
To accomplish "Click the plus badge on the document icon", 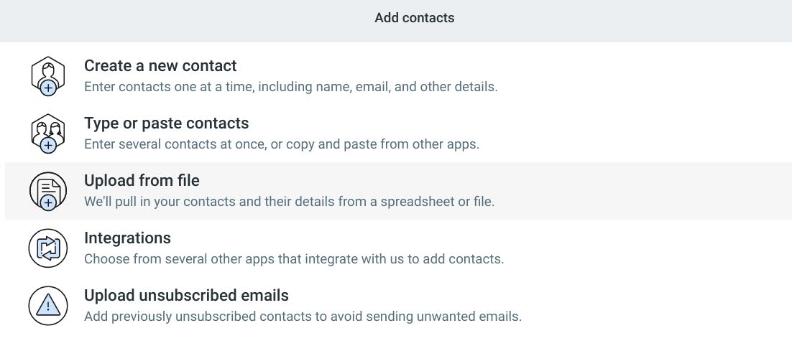I will pos(49,203).
